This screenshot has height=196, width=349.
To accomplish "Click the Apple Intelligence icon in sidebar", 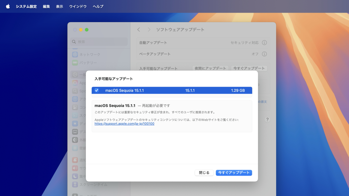I will [x=75, y=83].
